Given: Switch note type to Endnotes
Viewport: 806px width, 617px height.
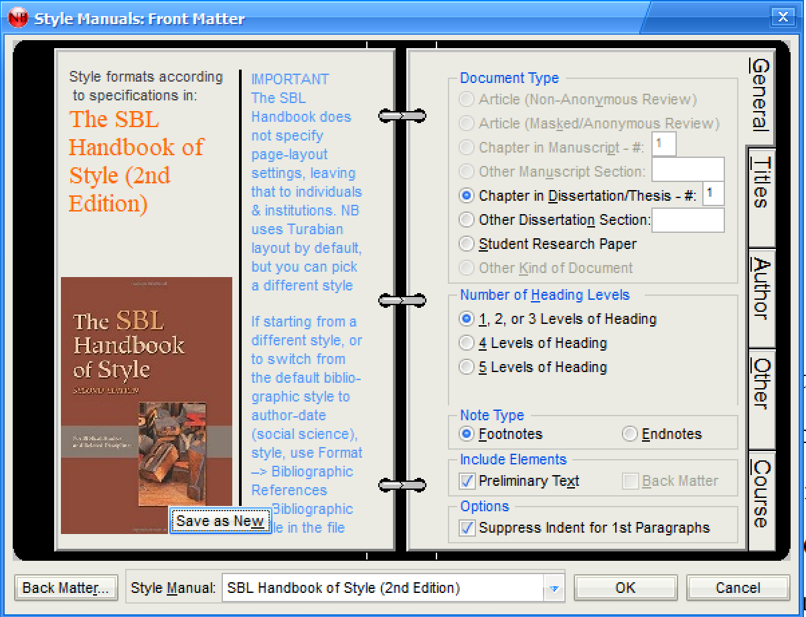Looking at the screenshot, I should click(x=630, y=434).
